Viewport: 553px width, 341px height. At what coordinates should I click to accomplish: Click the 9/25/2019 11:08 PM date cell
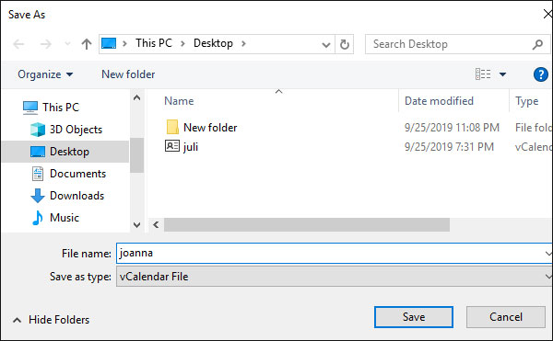(x=452, y=127)
